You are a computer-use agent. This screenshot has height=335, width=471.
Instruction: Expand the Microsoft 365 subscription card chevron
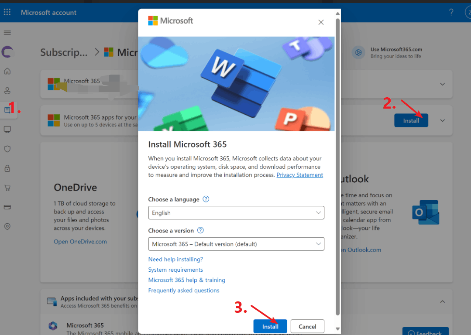coord(443,84)
